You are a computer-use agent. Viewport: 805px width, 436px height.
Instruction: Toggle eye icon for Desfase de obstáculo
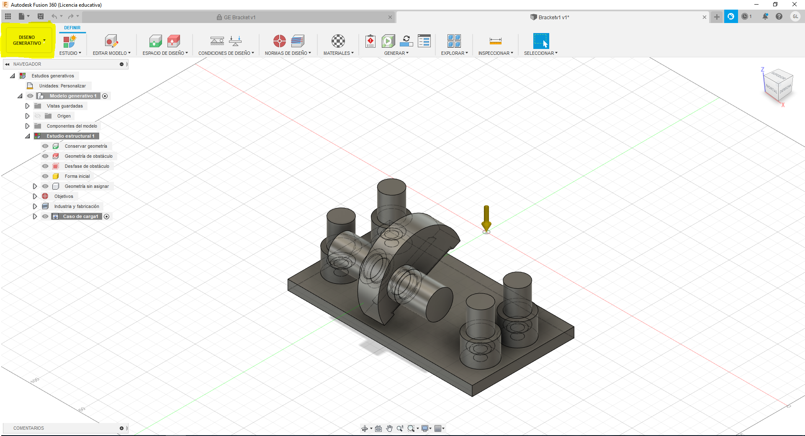tap(45, 166)
